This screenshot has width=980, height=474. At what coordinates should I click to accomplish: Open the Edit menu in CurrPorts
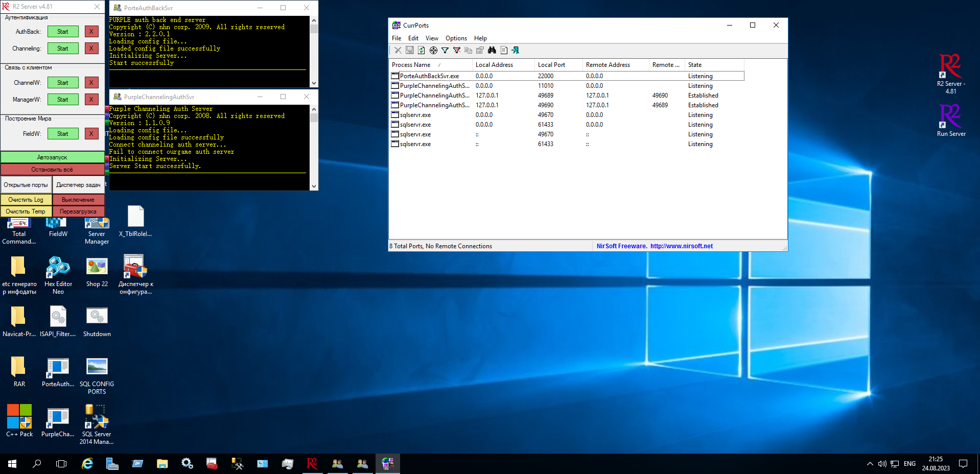tap(413, 38)
